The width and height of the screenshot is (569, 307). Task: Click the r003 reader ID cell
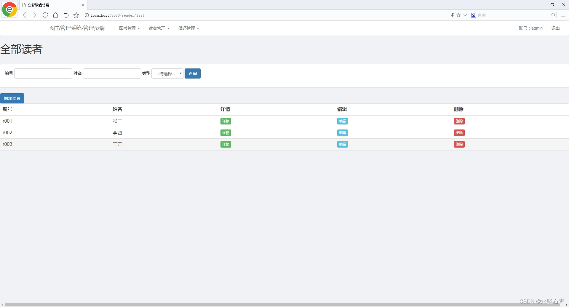coord(7,144)
